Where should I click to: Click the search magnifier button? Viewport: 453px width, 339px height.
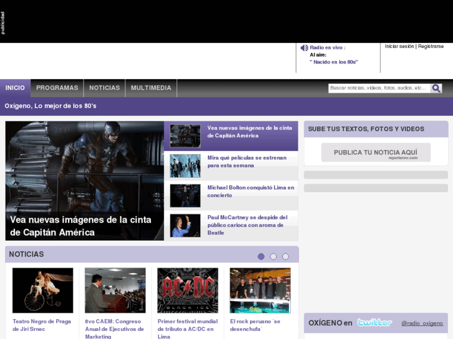pyautogui.click(x=436, y=88)
